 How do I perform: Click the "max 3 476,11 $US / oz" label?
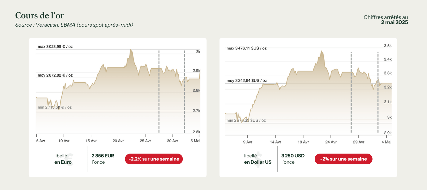[x=246, y=48]
